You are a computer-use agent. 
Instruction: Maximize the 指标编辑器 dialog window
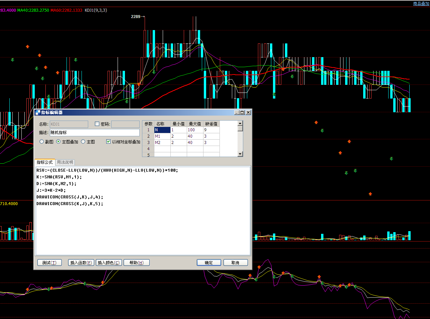(242, 113)
